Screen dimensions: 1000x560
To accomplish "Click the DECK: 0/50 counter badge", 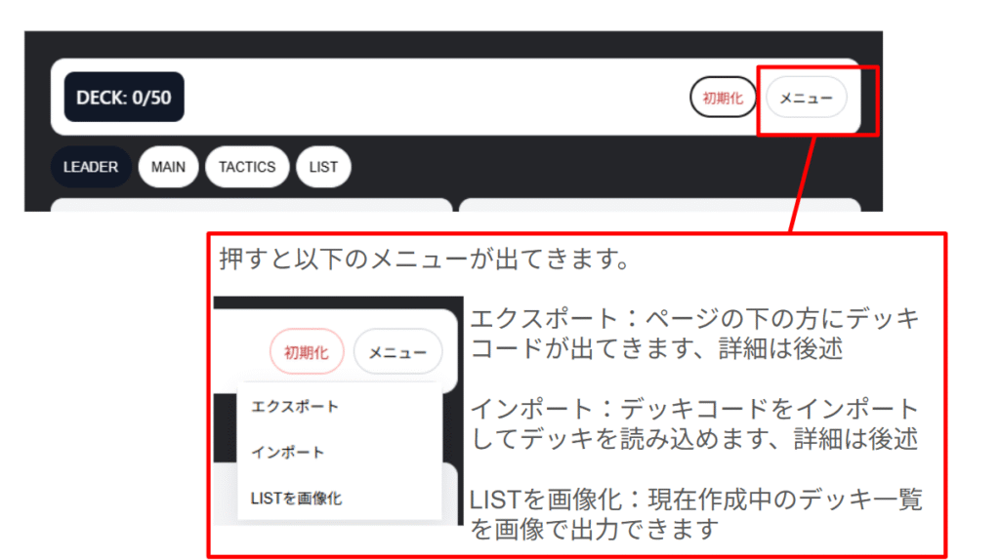I will (124, 97).
